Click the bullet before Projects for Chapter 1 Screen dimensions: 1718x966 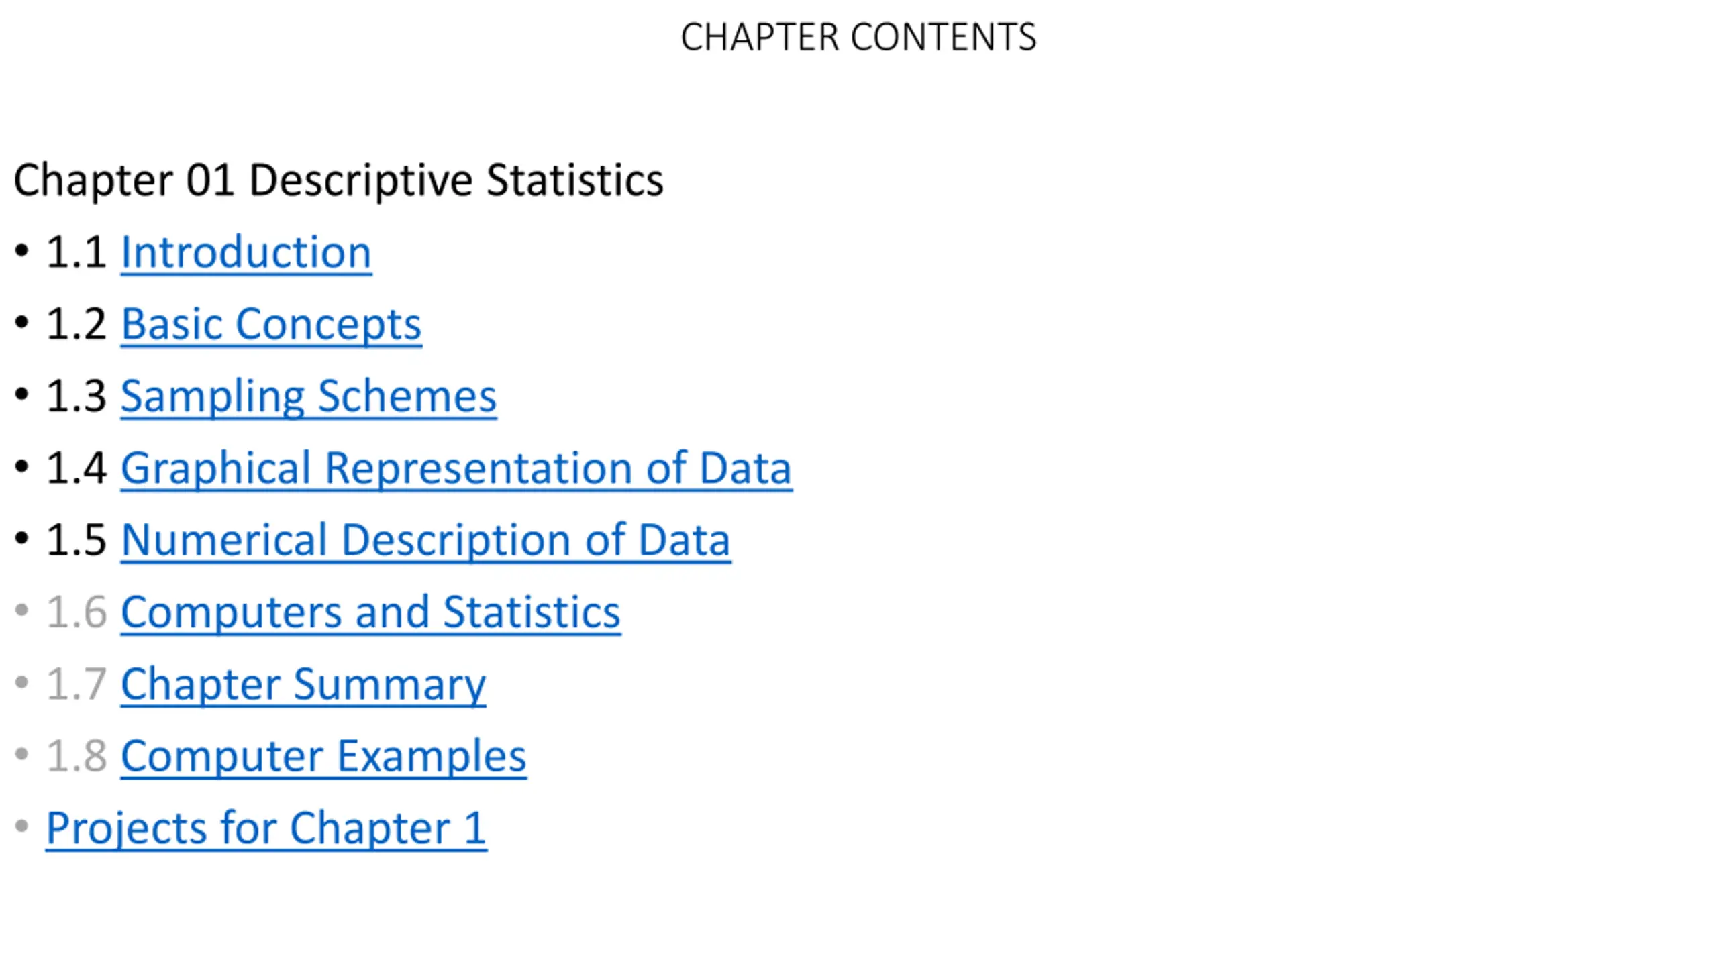click(21, 826)
